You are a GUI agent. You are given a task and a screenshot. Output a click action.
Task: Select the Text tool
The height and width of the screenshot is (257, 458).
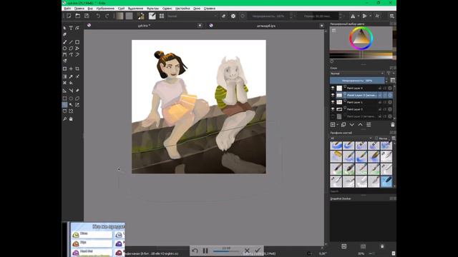point(71,28)
